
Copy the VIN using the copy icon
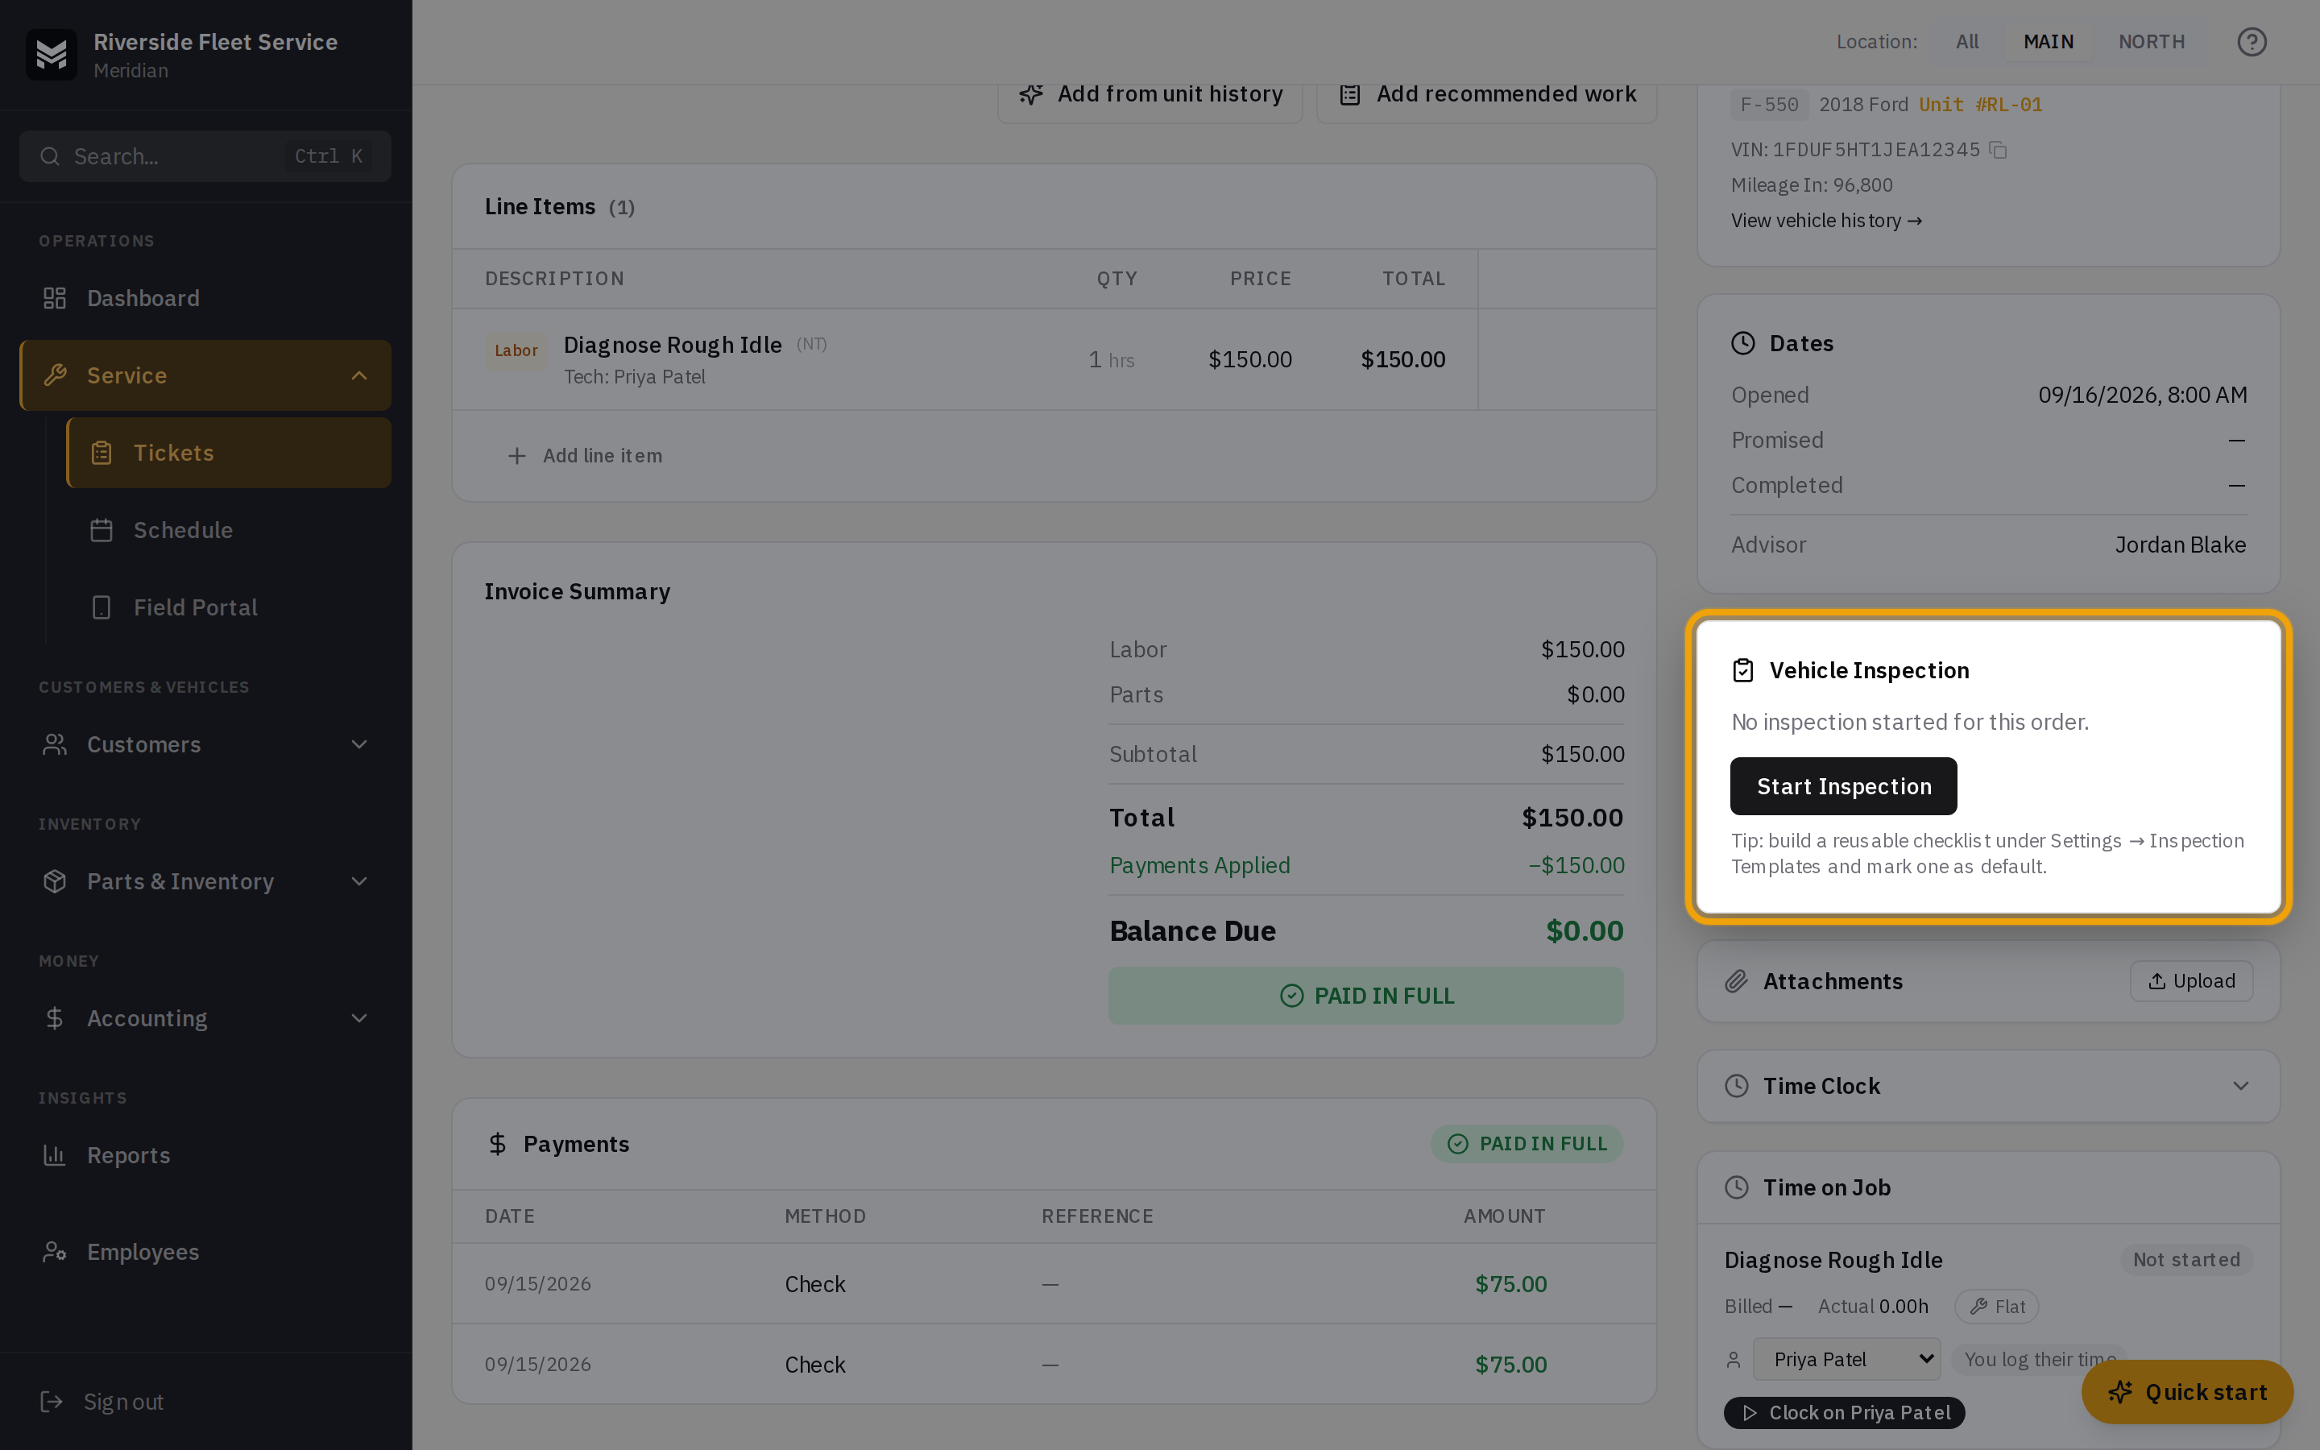tap(1998, 150)
